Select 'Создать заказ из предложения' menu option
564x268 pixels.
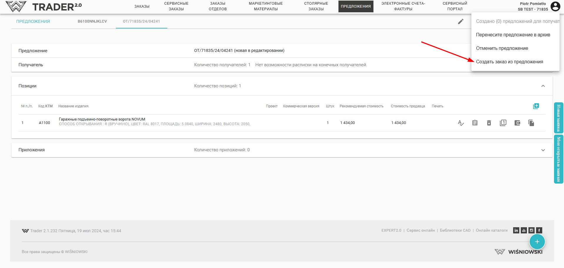(509, 62)
